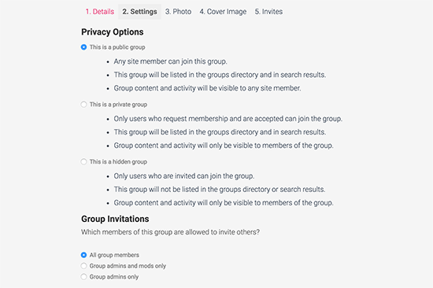Viewport: 433px width, 288px height.
Task: Click the 'Group admins and mods only' label
Action: coord(128,266)
